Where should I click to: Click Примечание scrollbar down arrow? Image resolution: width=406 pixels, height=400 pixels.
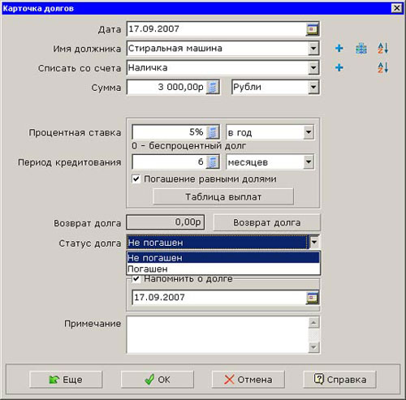tap(313, 347)
